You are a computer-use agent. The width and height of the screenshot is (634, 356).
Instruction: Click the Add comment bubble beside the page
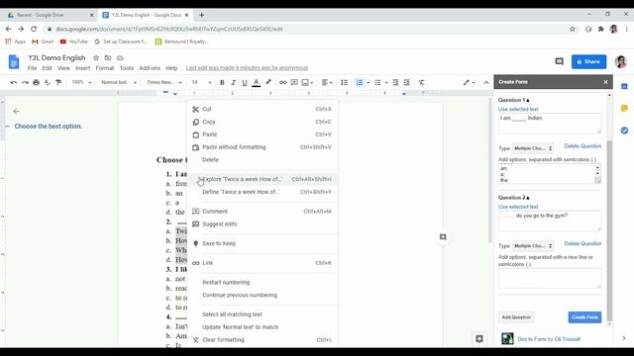pyautogui.click(x=443, y=237)
